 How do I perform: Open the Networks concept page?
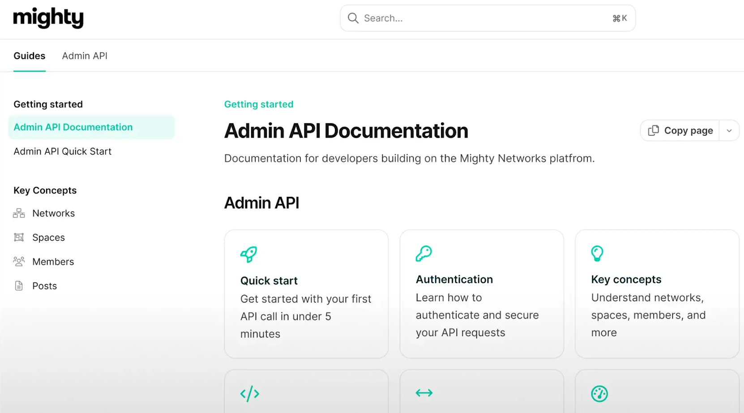(53, 213)
